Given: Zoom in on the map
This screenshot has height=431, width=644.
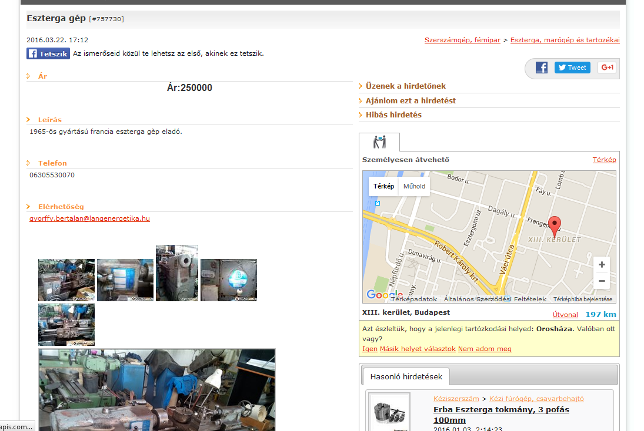Looking at the screenshot, I should 601,265.
